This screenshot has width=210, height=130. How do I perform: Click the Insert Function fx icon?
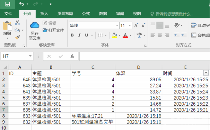pos(72,56)
